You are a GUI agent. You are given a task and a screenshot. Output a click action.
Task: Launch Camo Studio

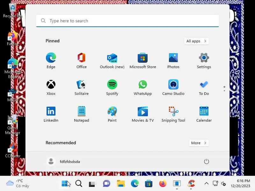pyautogui.click(x=173, y=87)
